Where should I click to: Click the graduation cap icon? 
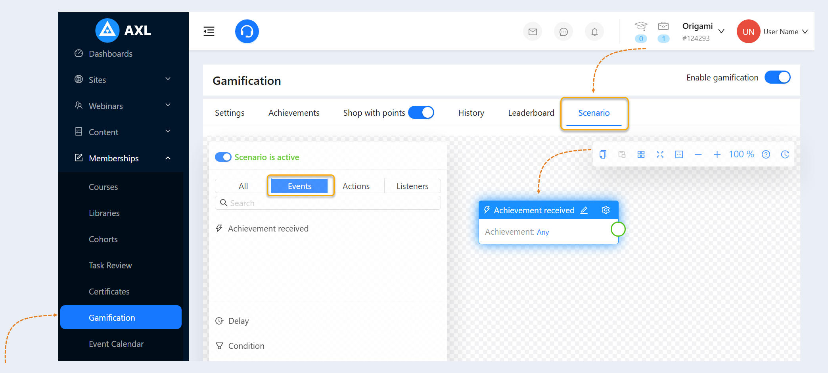tap(641, 26)
